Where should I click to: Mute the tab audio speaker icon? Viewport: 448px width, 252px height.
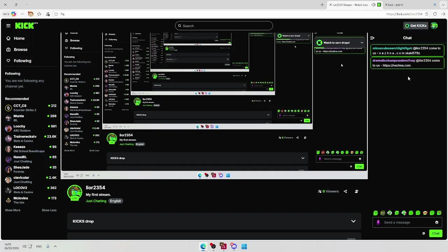click(373, 5)
